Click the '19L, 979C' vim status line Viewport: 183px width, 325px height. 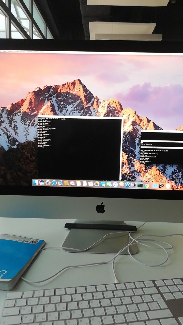(x=146, y=144)
